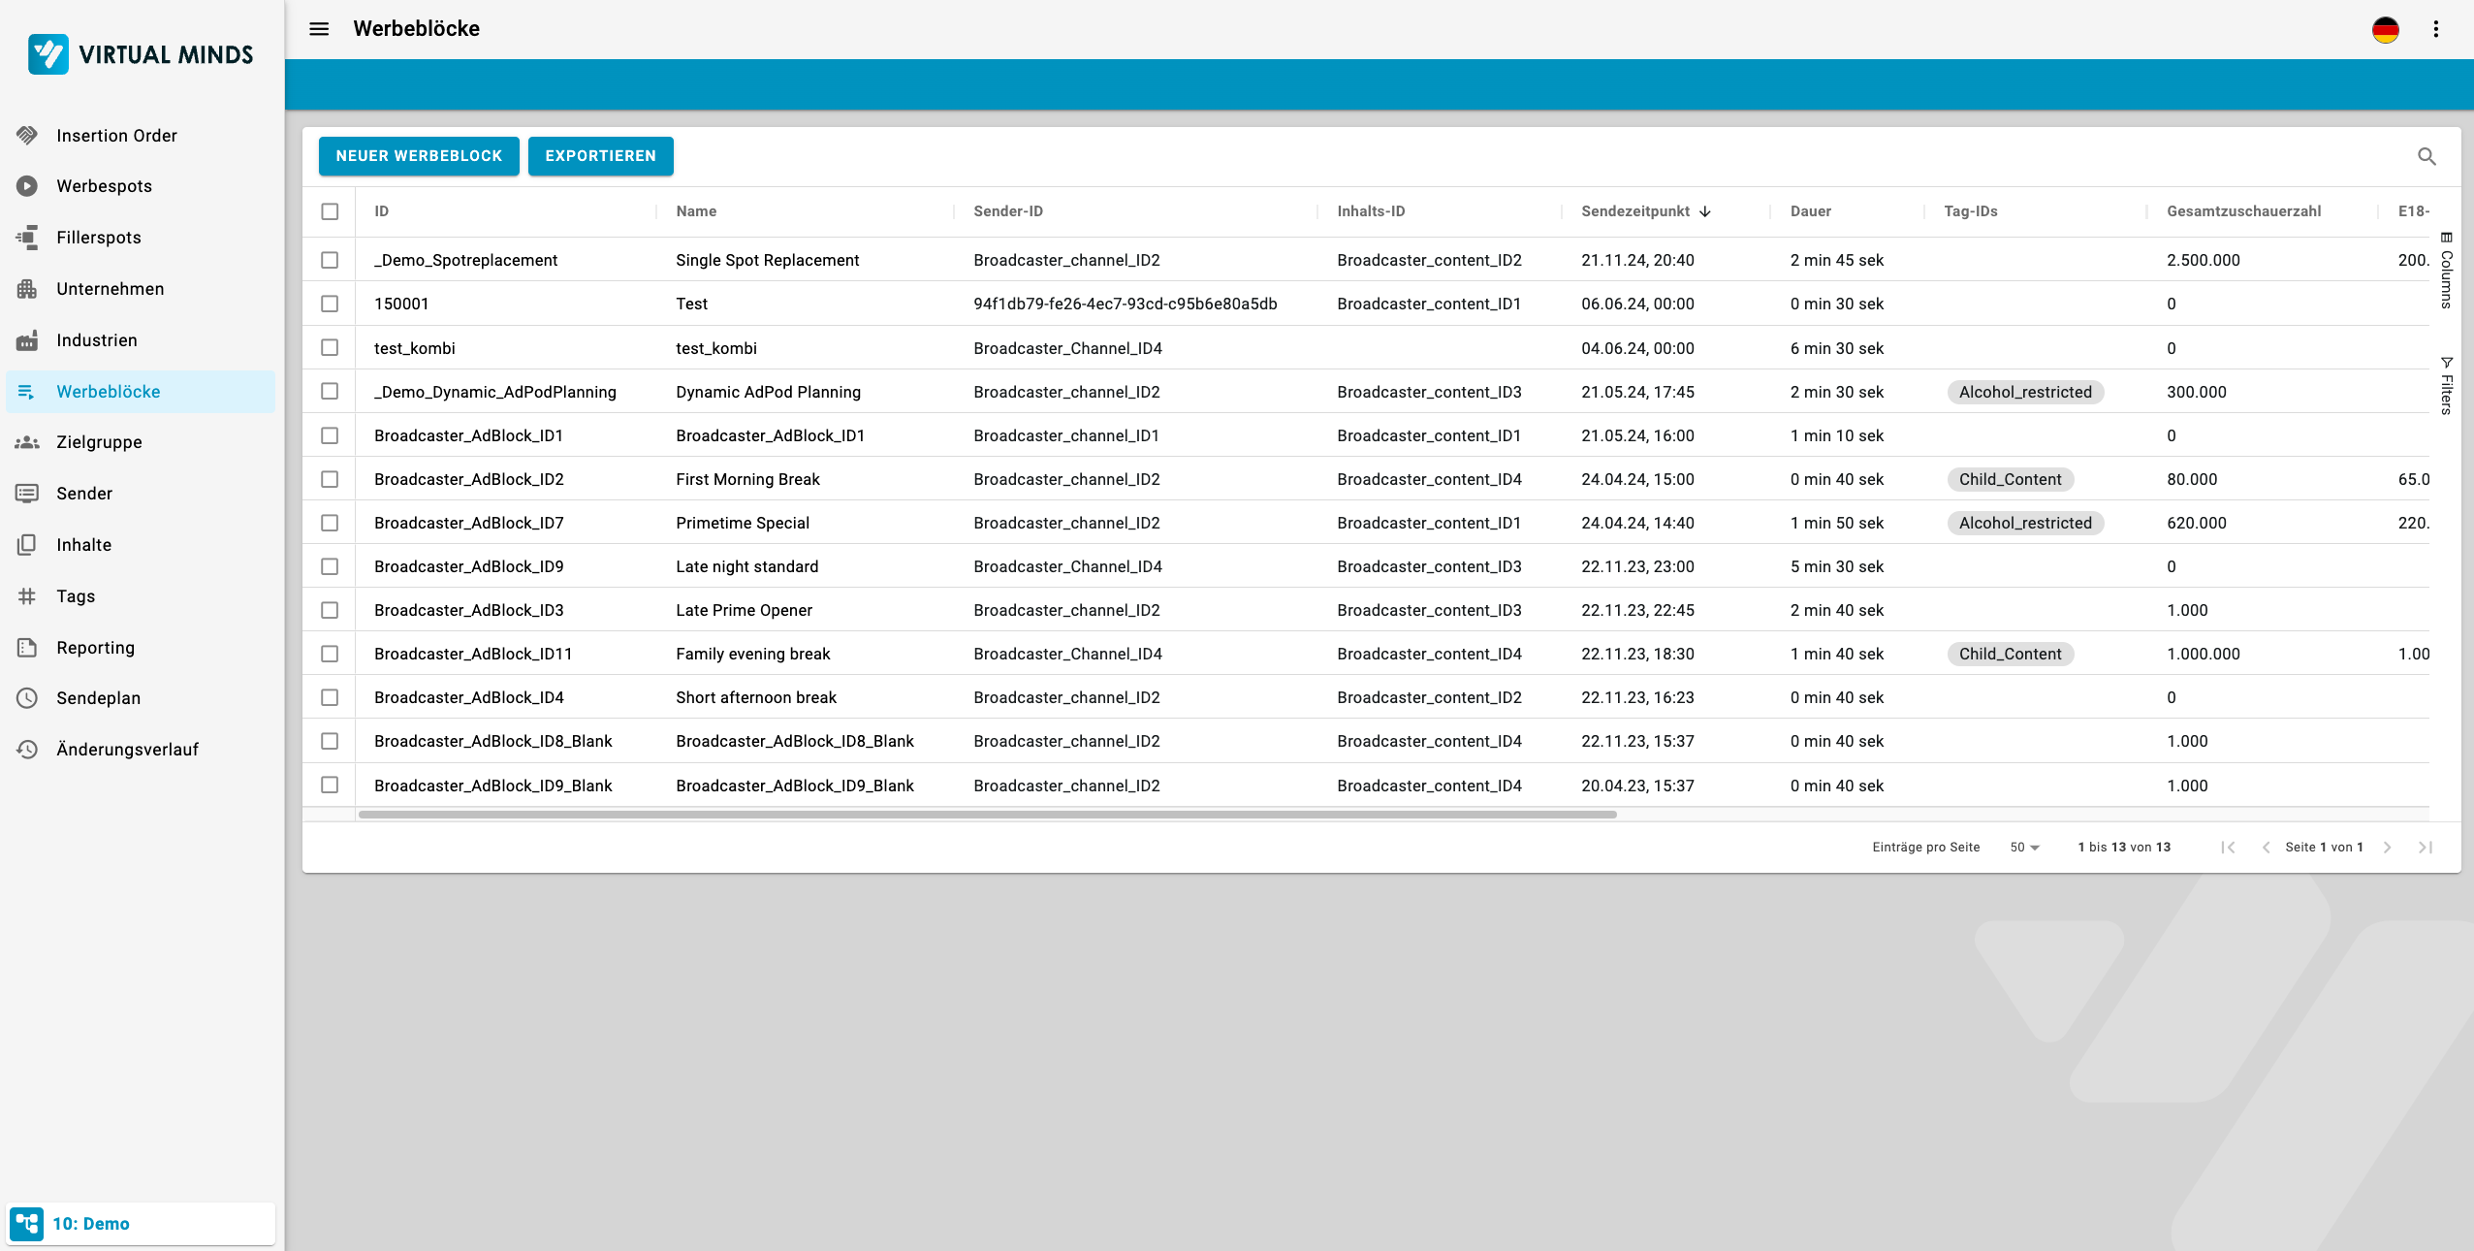Select the Primetime Special row checkbox
Image resolution: width=2474 pixels, height=1251 pixels.
tap(330, 523)
